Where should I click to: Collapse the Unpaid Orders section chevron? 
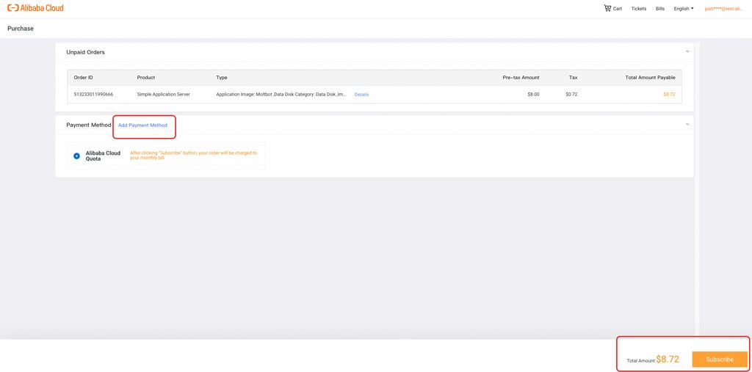click(x=687, y=51)
